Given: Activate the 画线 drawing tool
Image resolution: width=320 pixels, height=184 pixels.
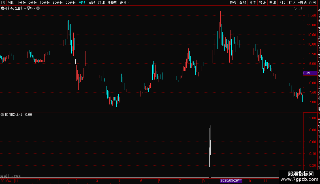Looking at the screenshot, I should (x=272, y=3).
